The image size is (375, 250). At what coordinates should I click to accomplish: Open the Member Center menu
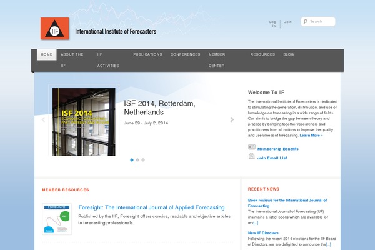tap(217, 60)
